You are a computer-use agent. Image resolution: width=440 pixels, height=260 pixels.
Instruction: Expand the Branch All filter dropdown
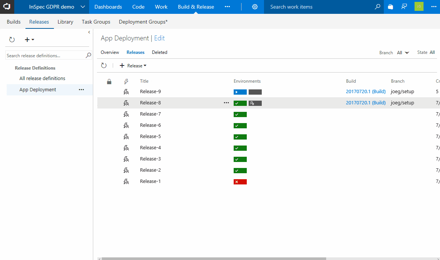[x=403, y=53]
